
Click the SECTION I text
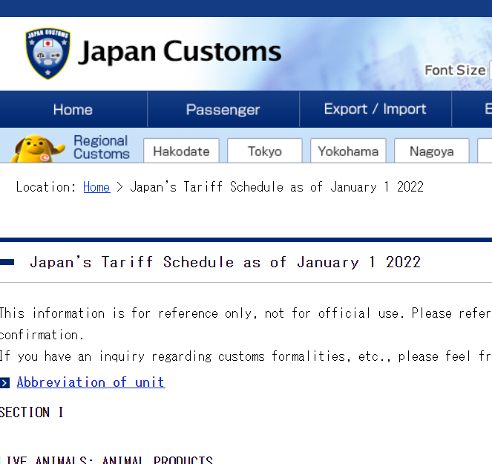tap(31, 412)
